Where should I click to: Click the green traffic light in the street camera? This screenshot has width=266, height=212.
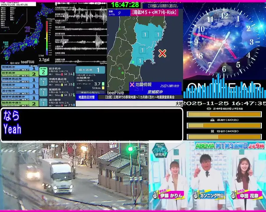click(130, 149)
